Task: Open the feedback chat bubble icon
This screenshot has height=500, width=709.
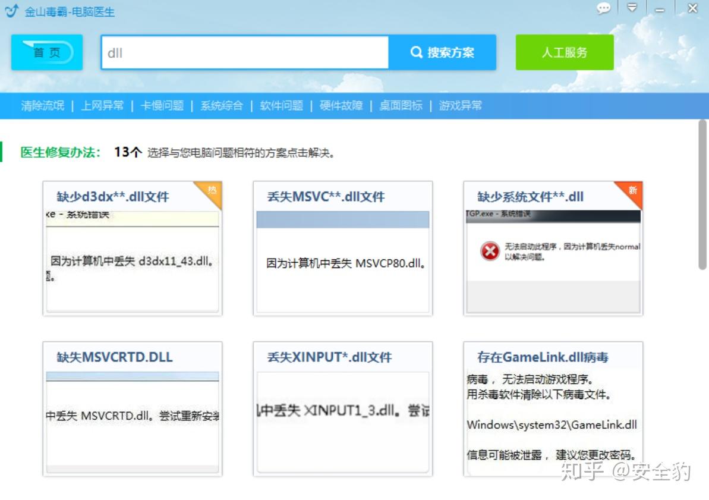Action: click(603, 8)
